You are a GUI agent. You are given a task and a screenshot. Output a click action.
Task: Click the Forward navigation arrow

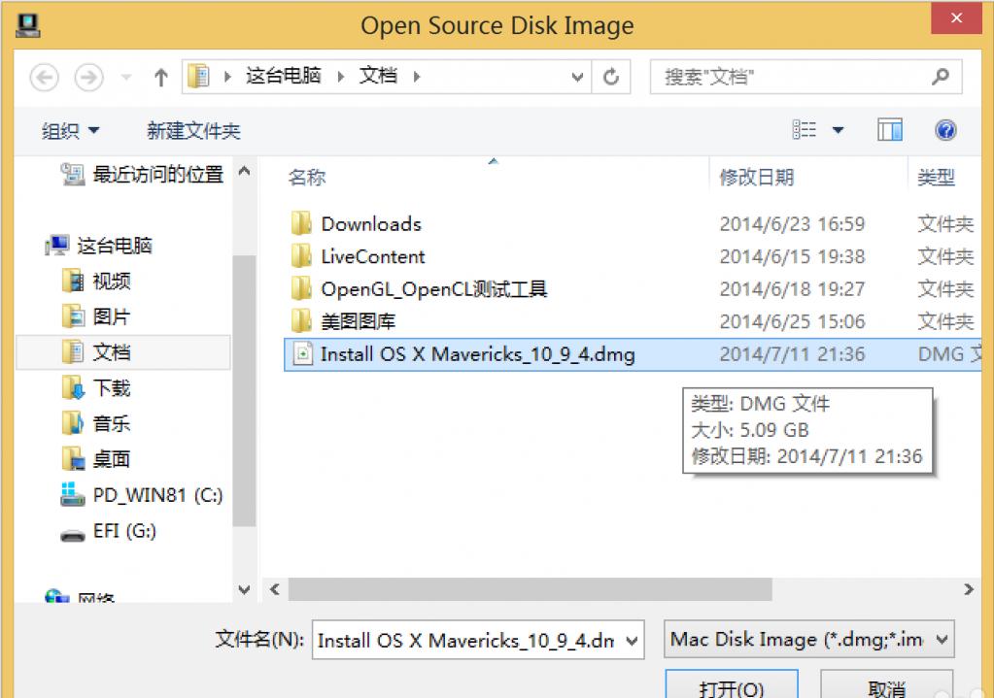88,78
